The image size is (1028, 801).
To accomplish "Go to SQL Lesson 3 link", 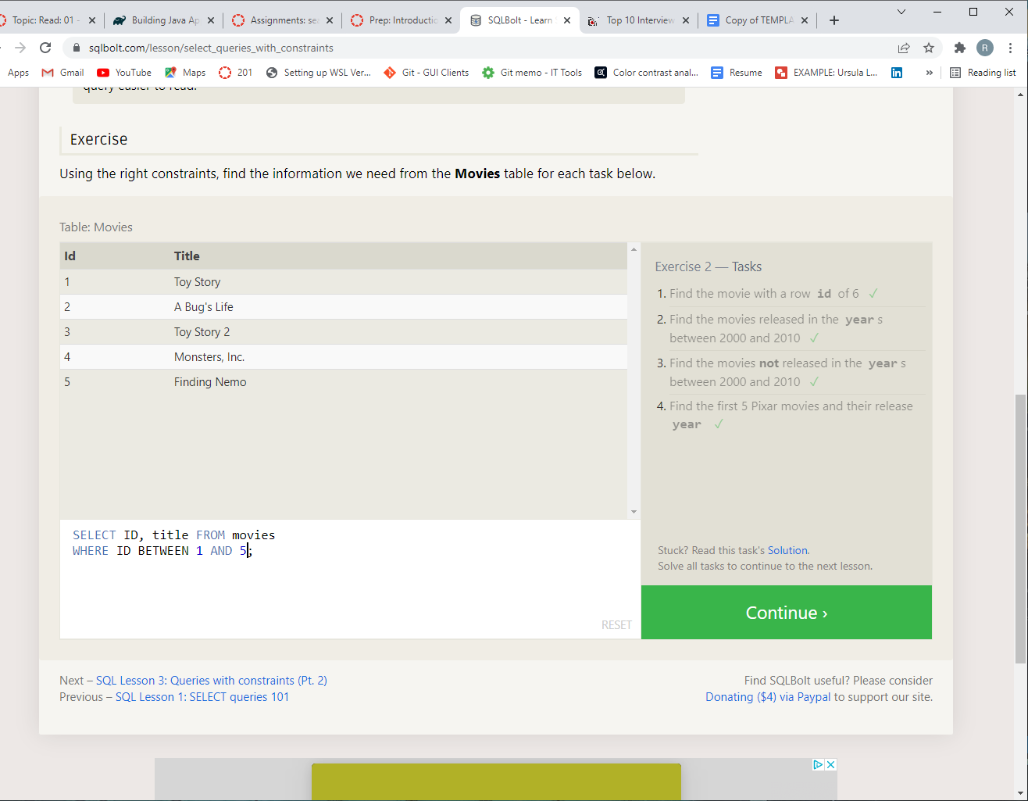I will [x=212, y=681].
